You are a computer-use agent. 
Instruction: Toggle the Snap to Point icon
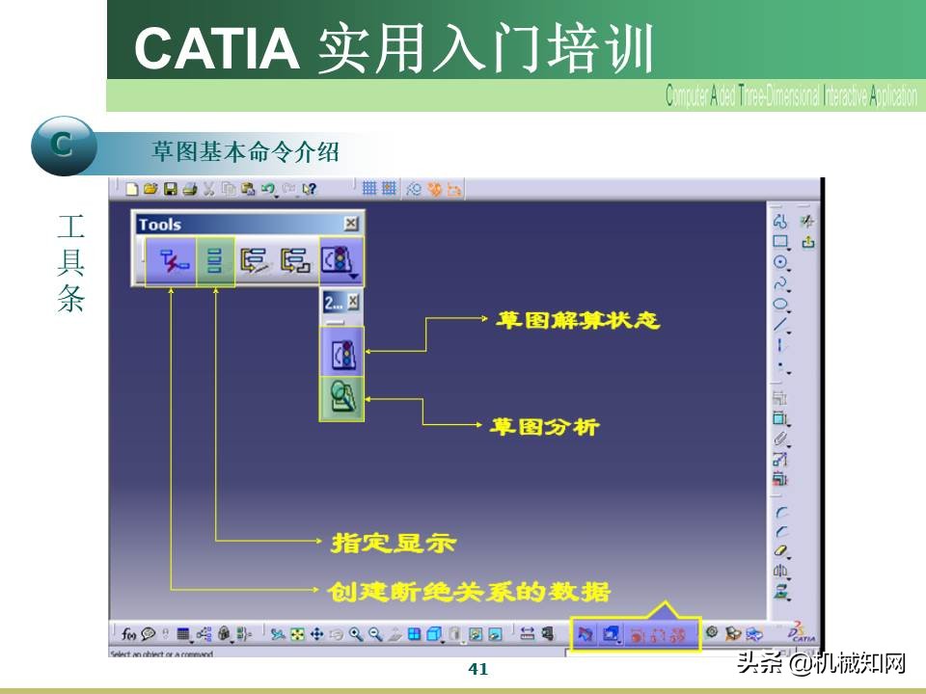pos(389,188)
